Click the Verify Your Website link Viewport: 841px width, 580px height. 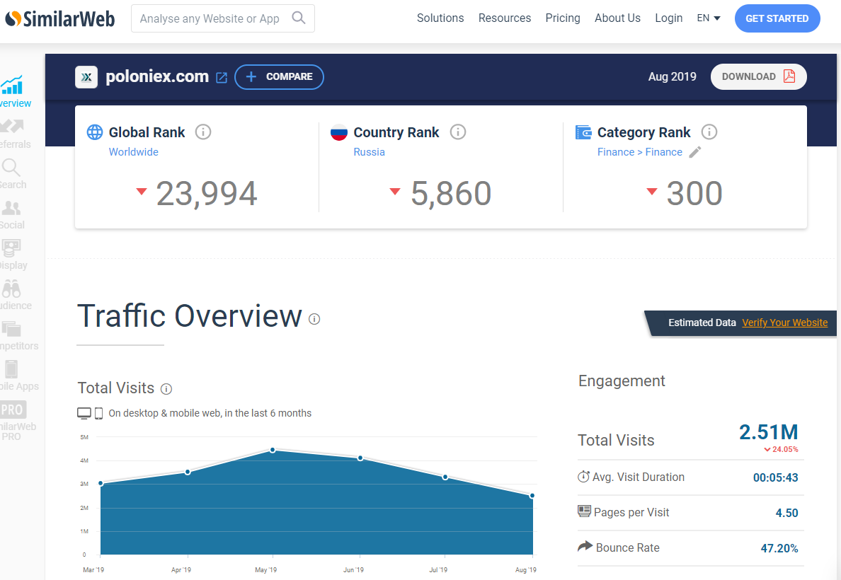784,323
